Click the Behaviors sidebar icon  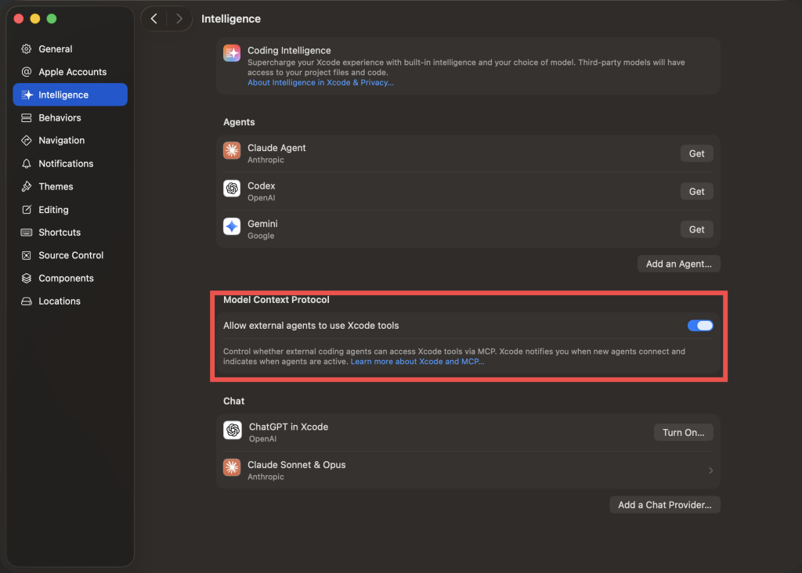click(27, 118)
